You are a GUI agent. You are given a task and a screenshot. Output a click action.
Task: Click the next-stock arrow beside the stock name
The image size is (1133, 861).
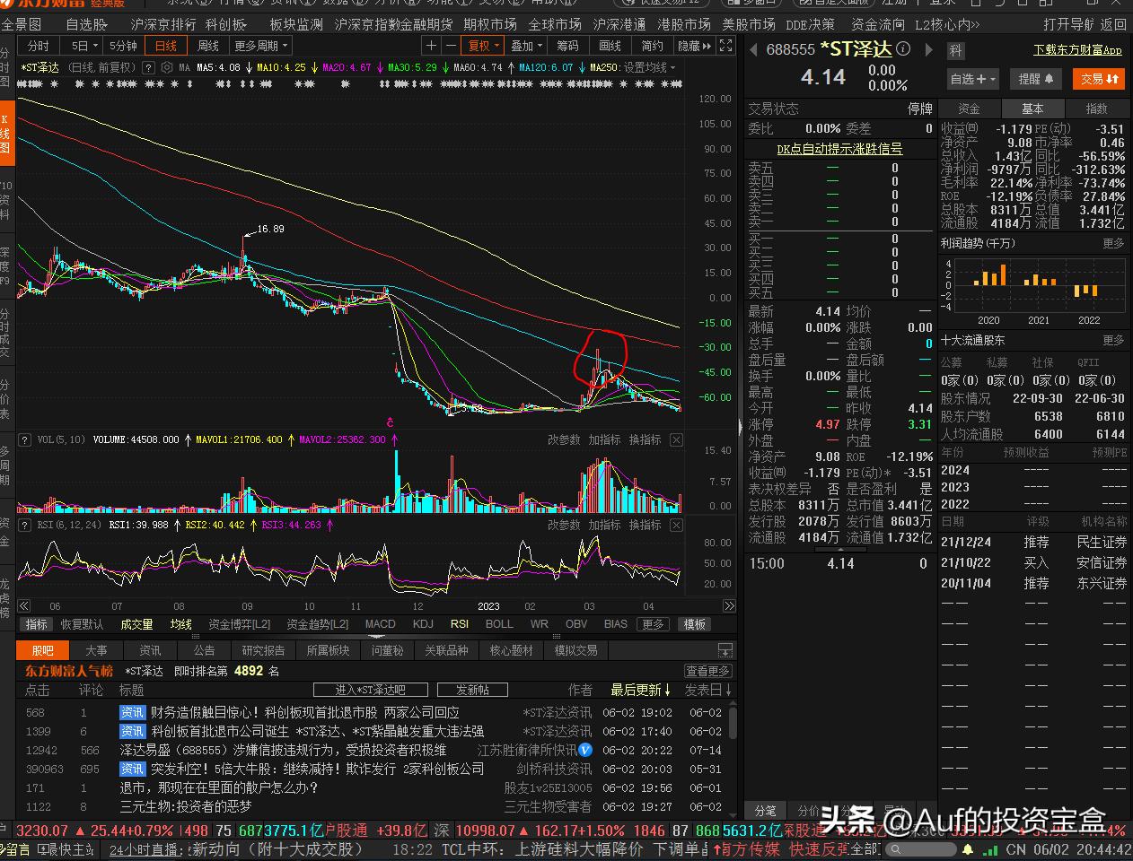[928, 50]
